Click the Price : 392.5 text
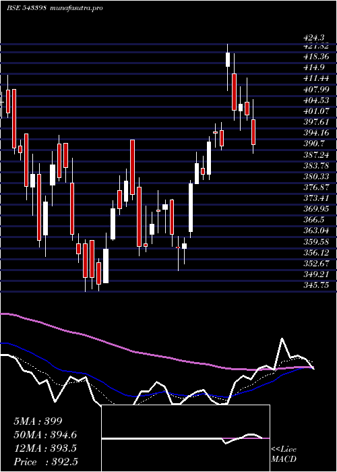337x472 pixels. click(x=46, y=462)
